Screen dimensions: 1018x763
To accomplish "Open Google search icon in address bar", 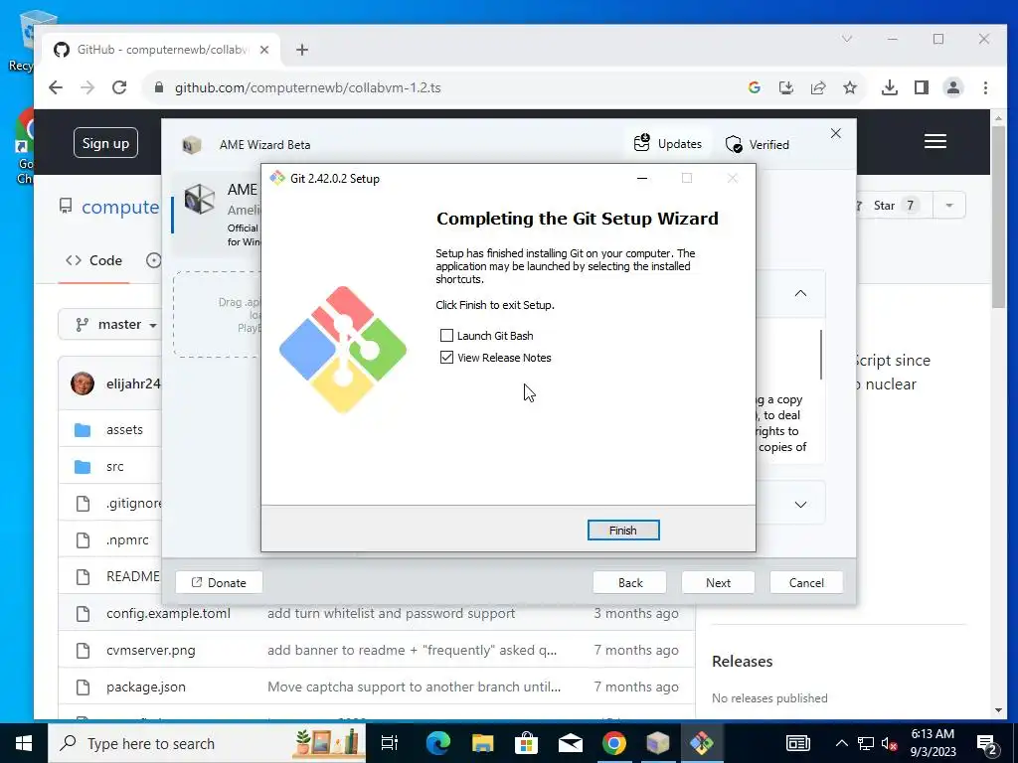I will click(x=754, y=87).
